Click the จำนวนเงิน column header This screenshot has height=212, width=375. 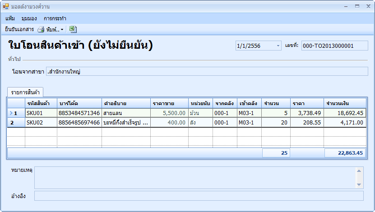pyautogui.click(x=344, y=103)
